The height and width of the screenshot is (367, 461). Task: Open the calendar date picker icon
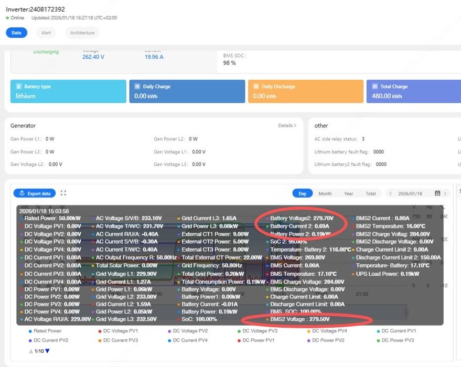point(437,193)
